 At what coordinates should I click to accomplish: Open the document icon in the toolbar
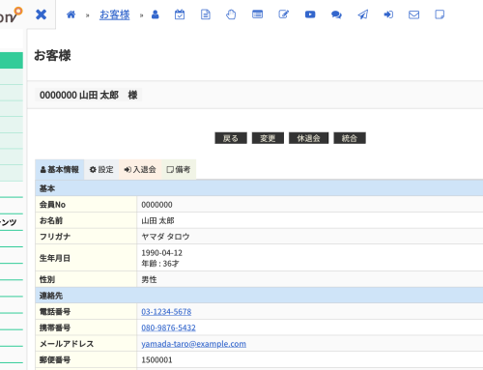point(206,14)
